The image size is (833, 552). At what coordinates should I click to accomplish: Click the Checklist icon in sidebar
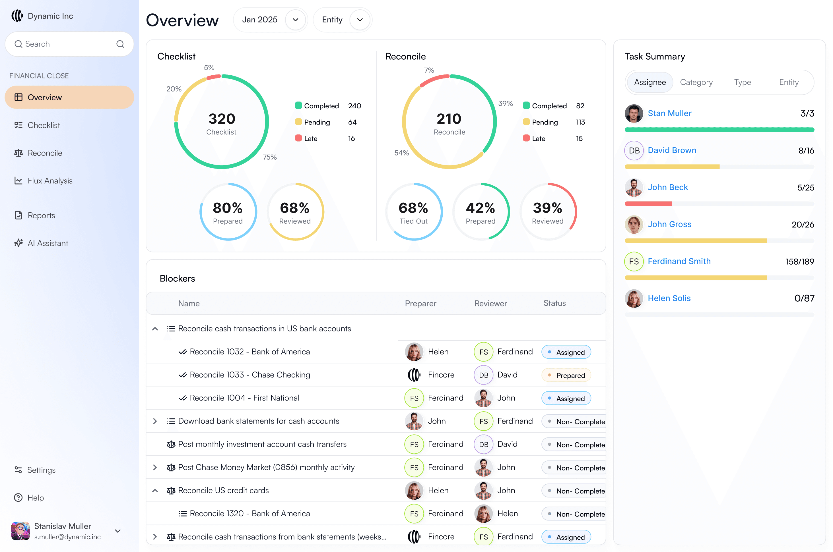pos(18,125)
